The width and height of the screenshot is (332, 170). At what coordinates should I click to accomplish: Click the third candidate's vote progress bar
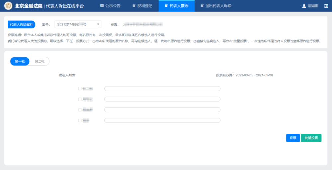click(x=162, y=110)
